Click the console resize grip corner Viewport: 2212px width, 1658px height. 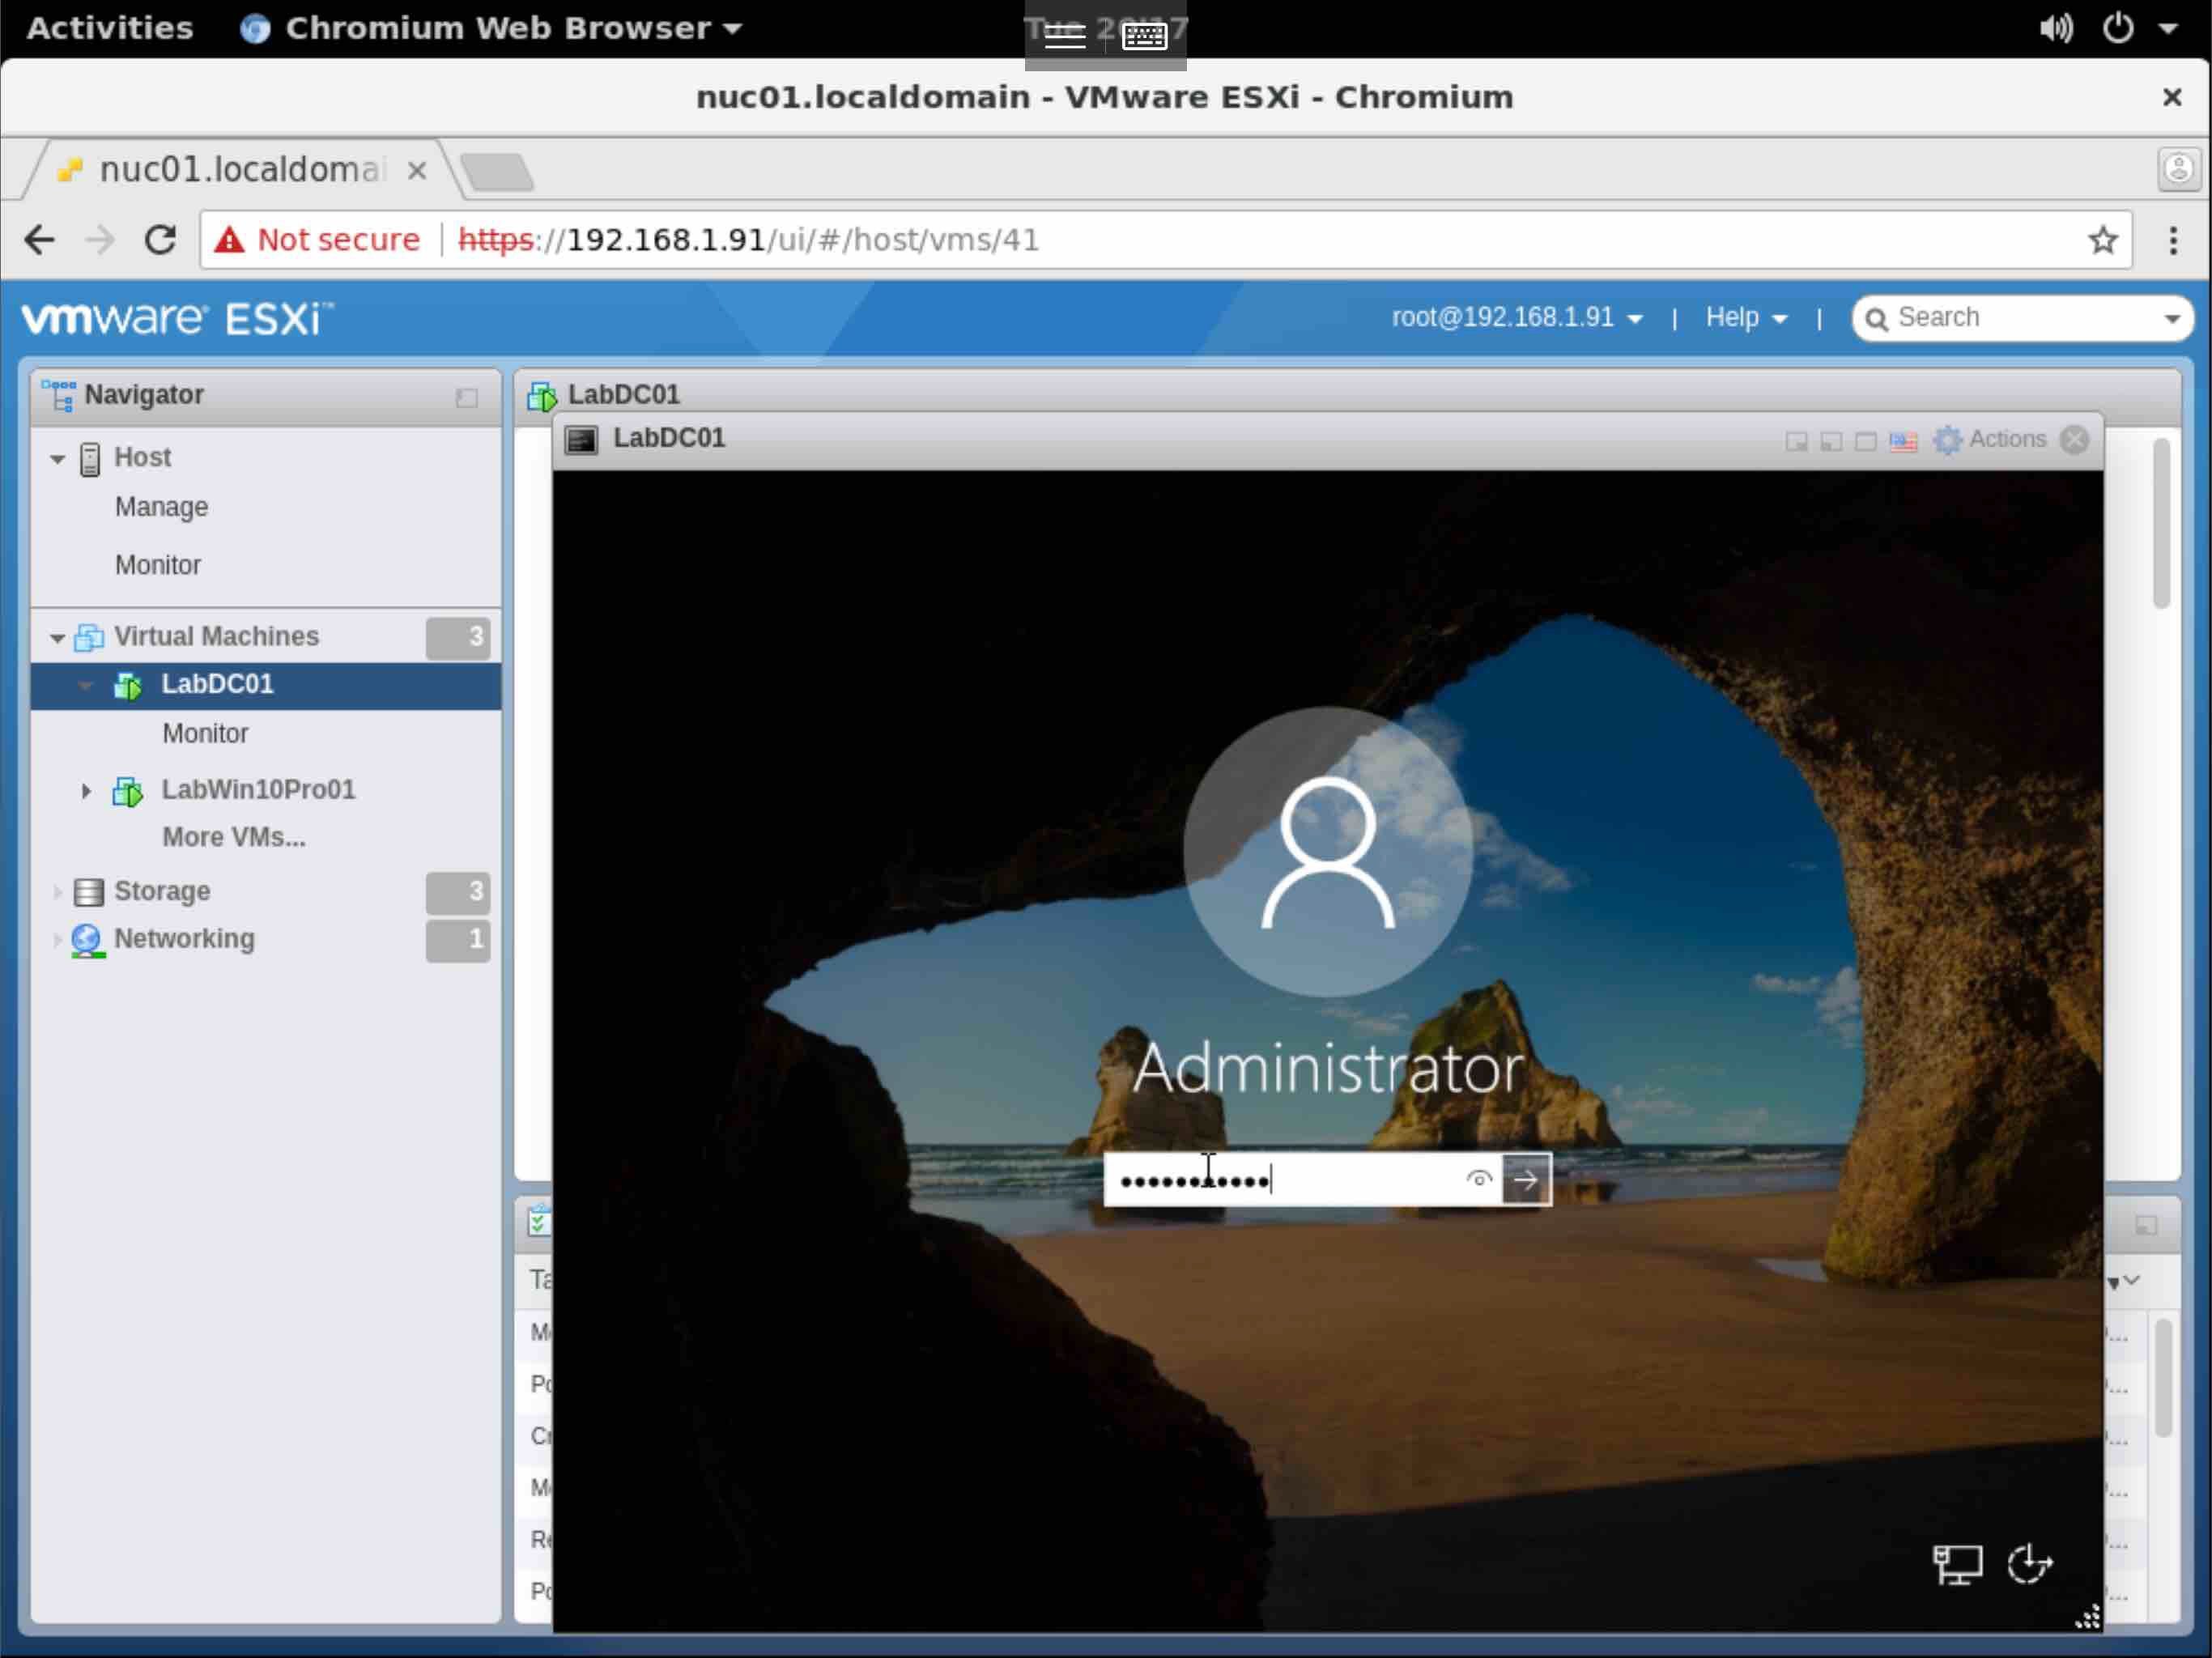[2087, 1616]
